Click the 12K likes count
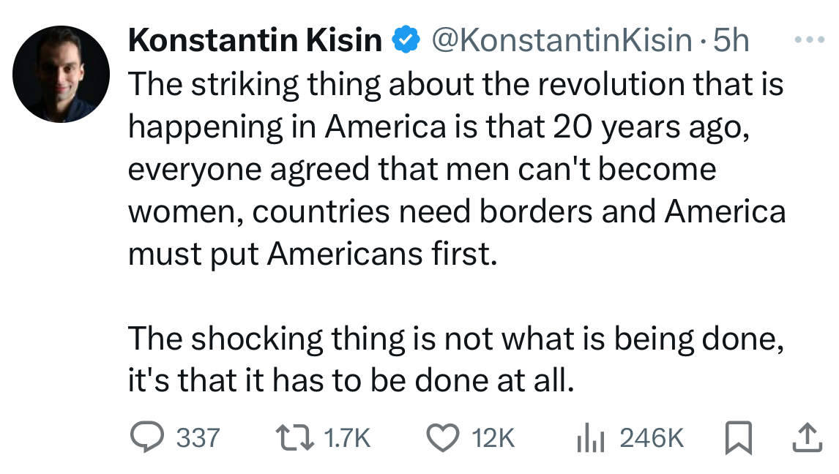 pyautogui.click(x=494, y=438)
